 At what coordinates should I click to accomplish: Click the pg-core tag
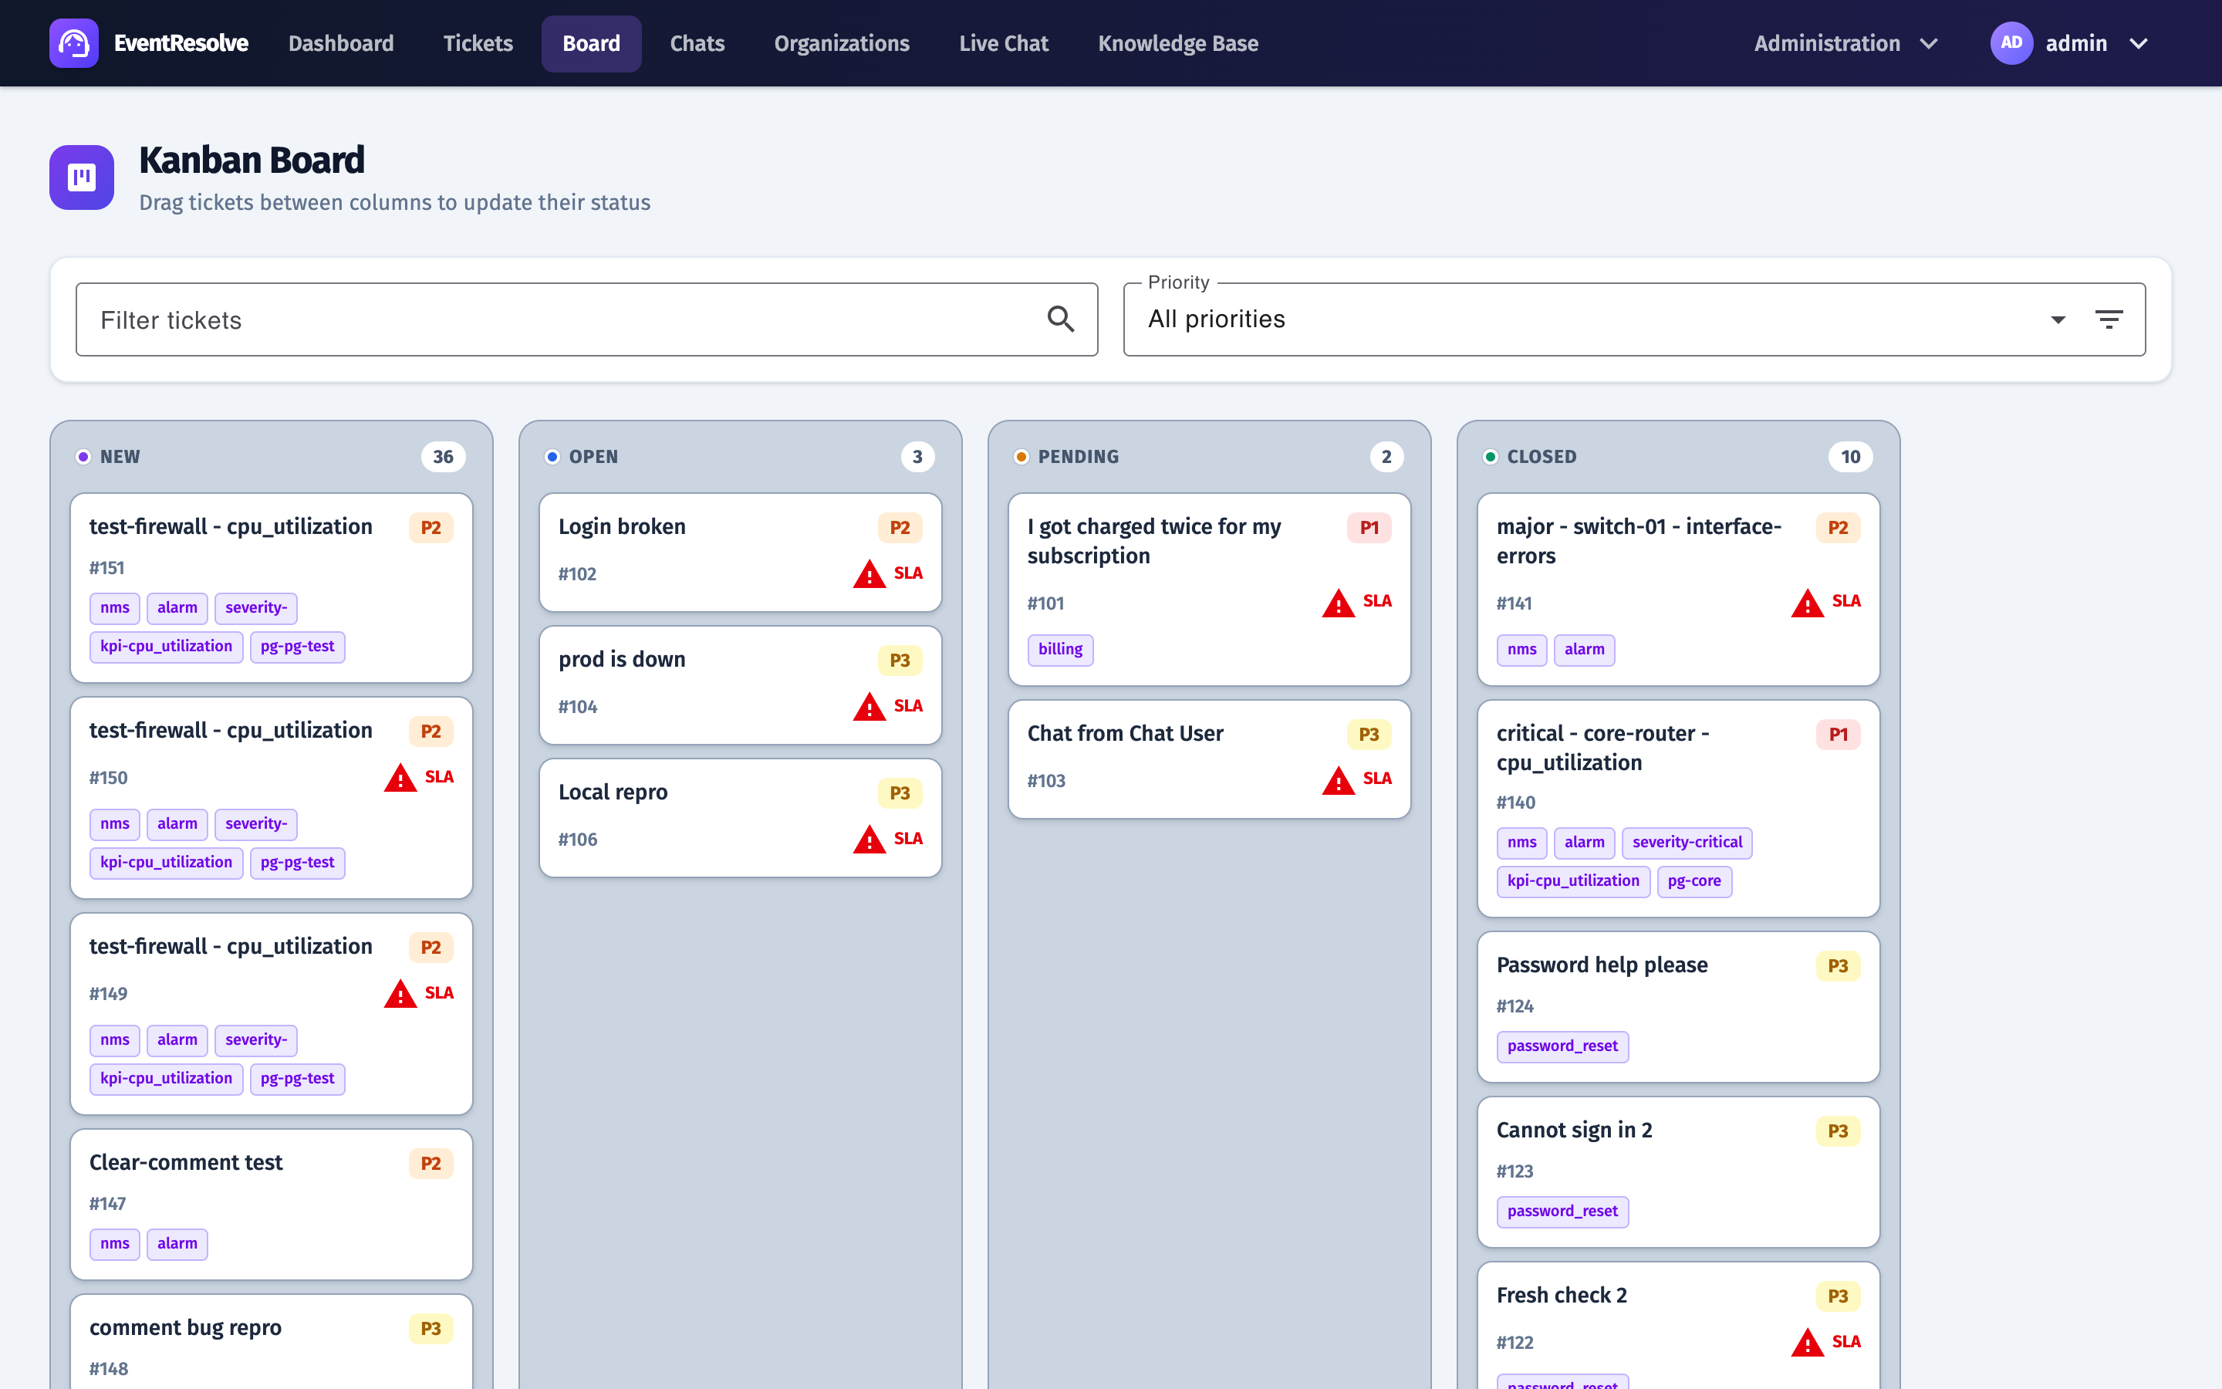(1694, 881)
